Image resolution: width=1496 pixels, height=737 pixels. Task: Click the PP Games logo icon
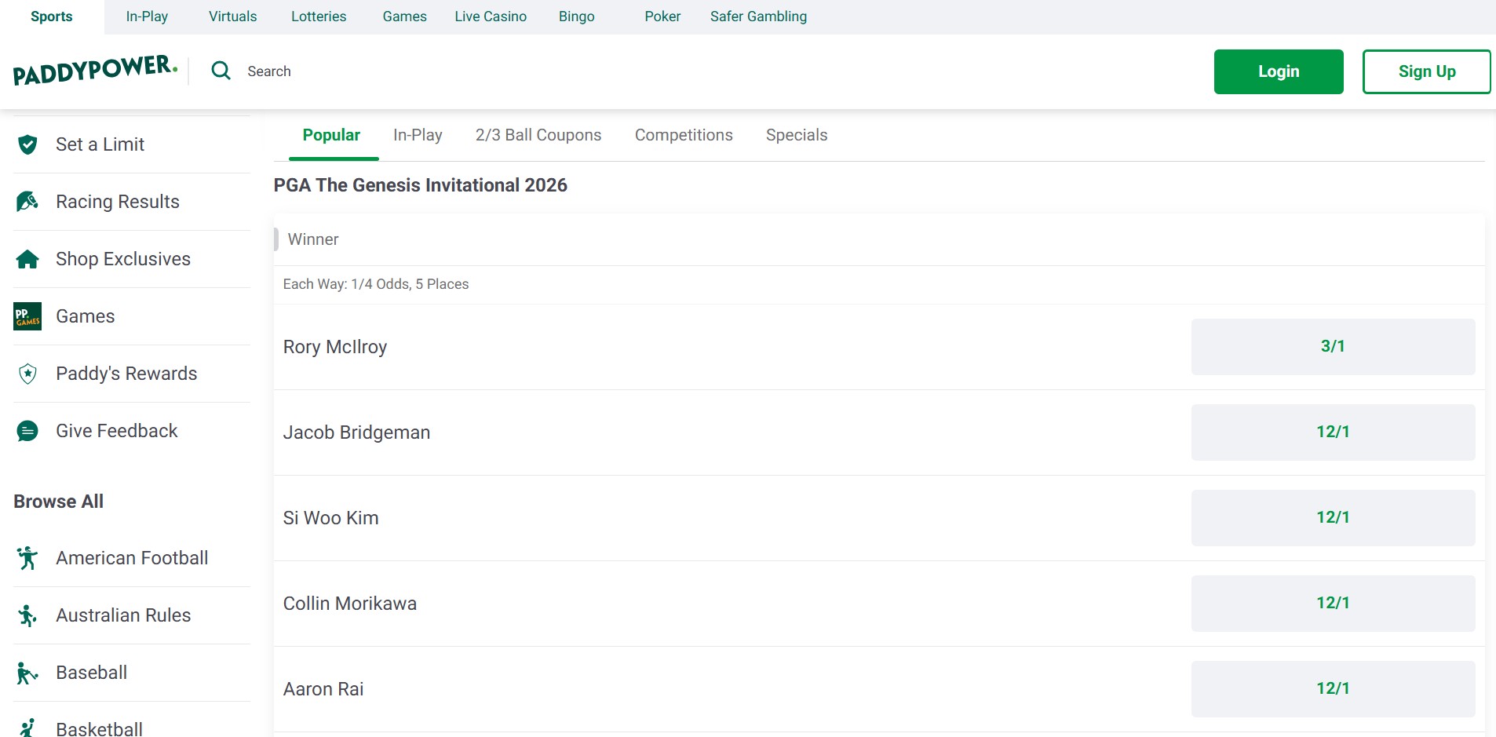(27, 316)
